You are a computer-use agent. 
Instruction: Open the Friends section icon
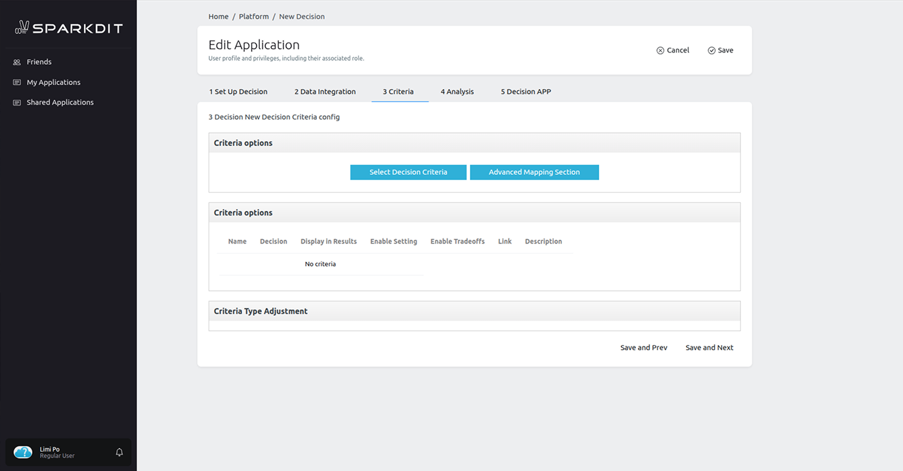16,62
